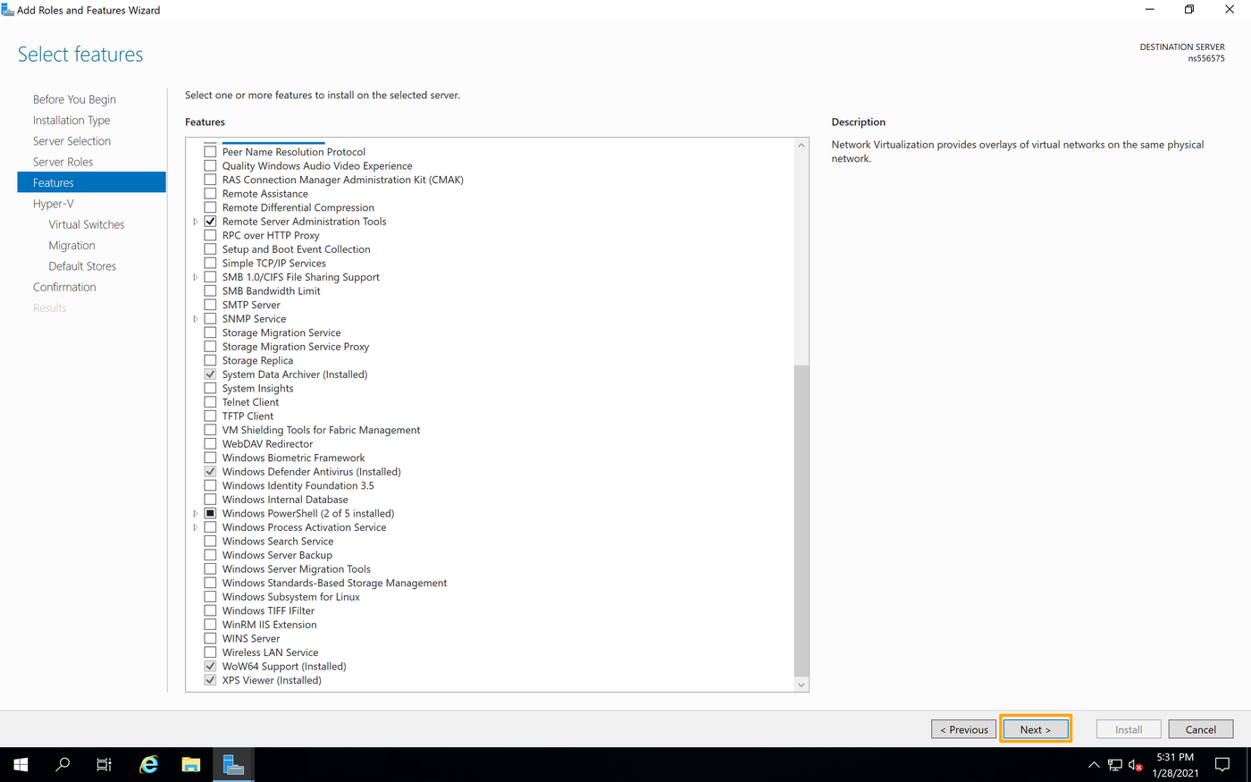Open the Windows Start menu
Screen dimensions: 1251x782
pyautogui.click(x=20, y=764)
